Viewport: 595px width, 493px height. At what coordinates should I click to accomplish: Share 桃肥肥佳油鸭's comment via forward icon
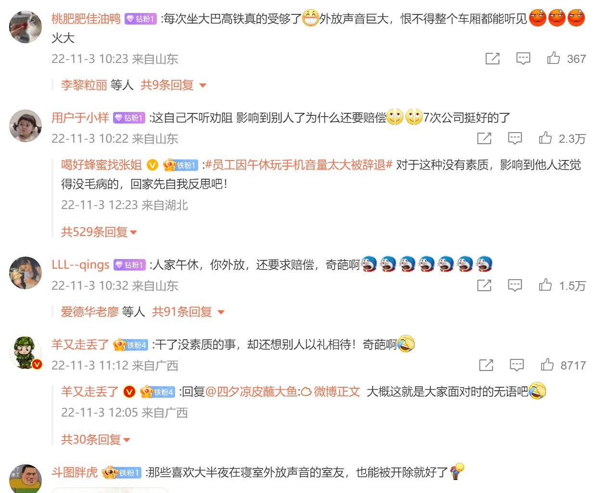(x=493, y=59)
